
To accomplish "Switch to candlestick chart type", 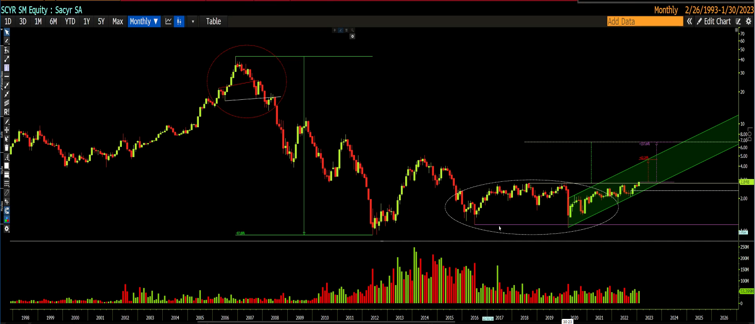I will (x=179, y=22).
